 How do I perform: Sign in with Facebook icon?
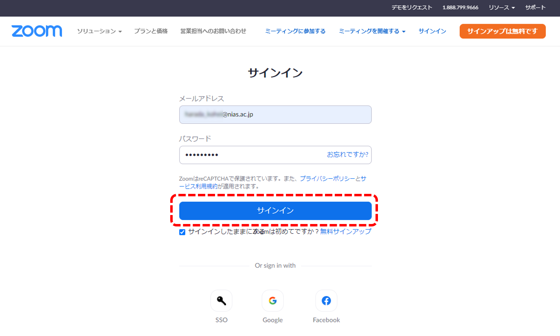point(326,301)
